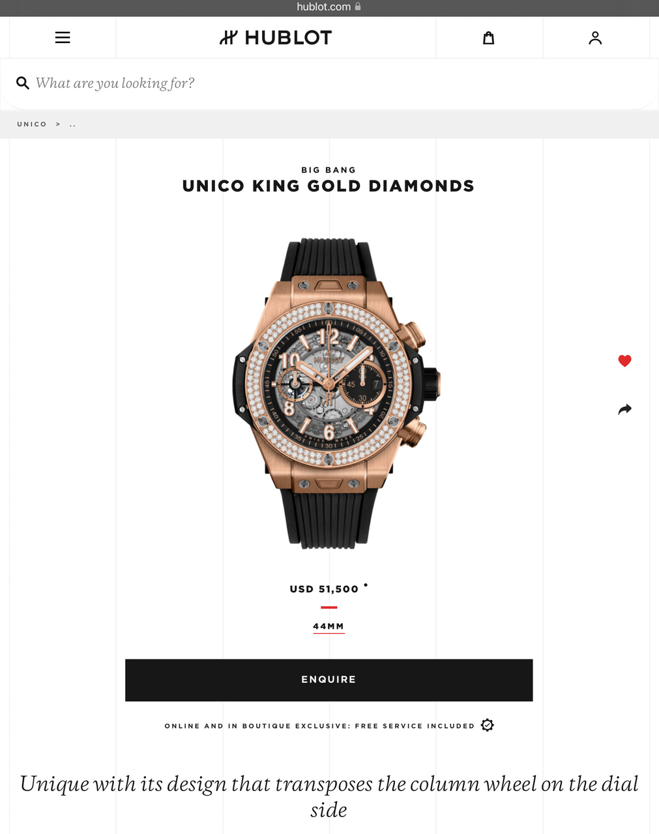Open the user account icon
Viewport: 659px width, 834px height.
[x=595, y=38]
